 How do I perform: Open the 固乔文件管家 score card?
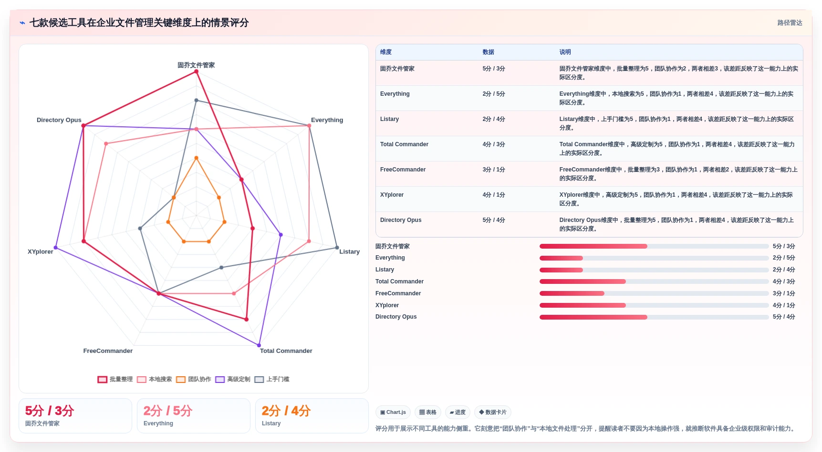tap(75, 416)
